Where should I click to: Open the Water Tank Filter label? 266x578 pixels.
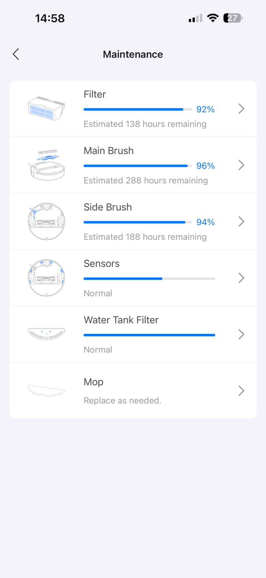tap(121, 320)
